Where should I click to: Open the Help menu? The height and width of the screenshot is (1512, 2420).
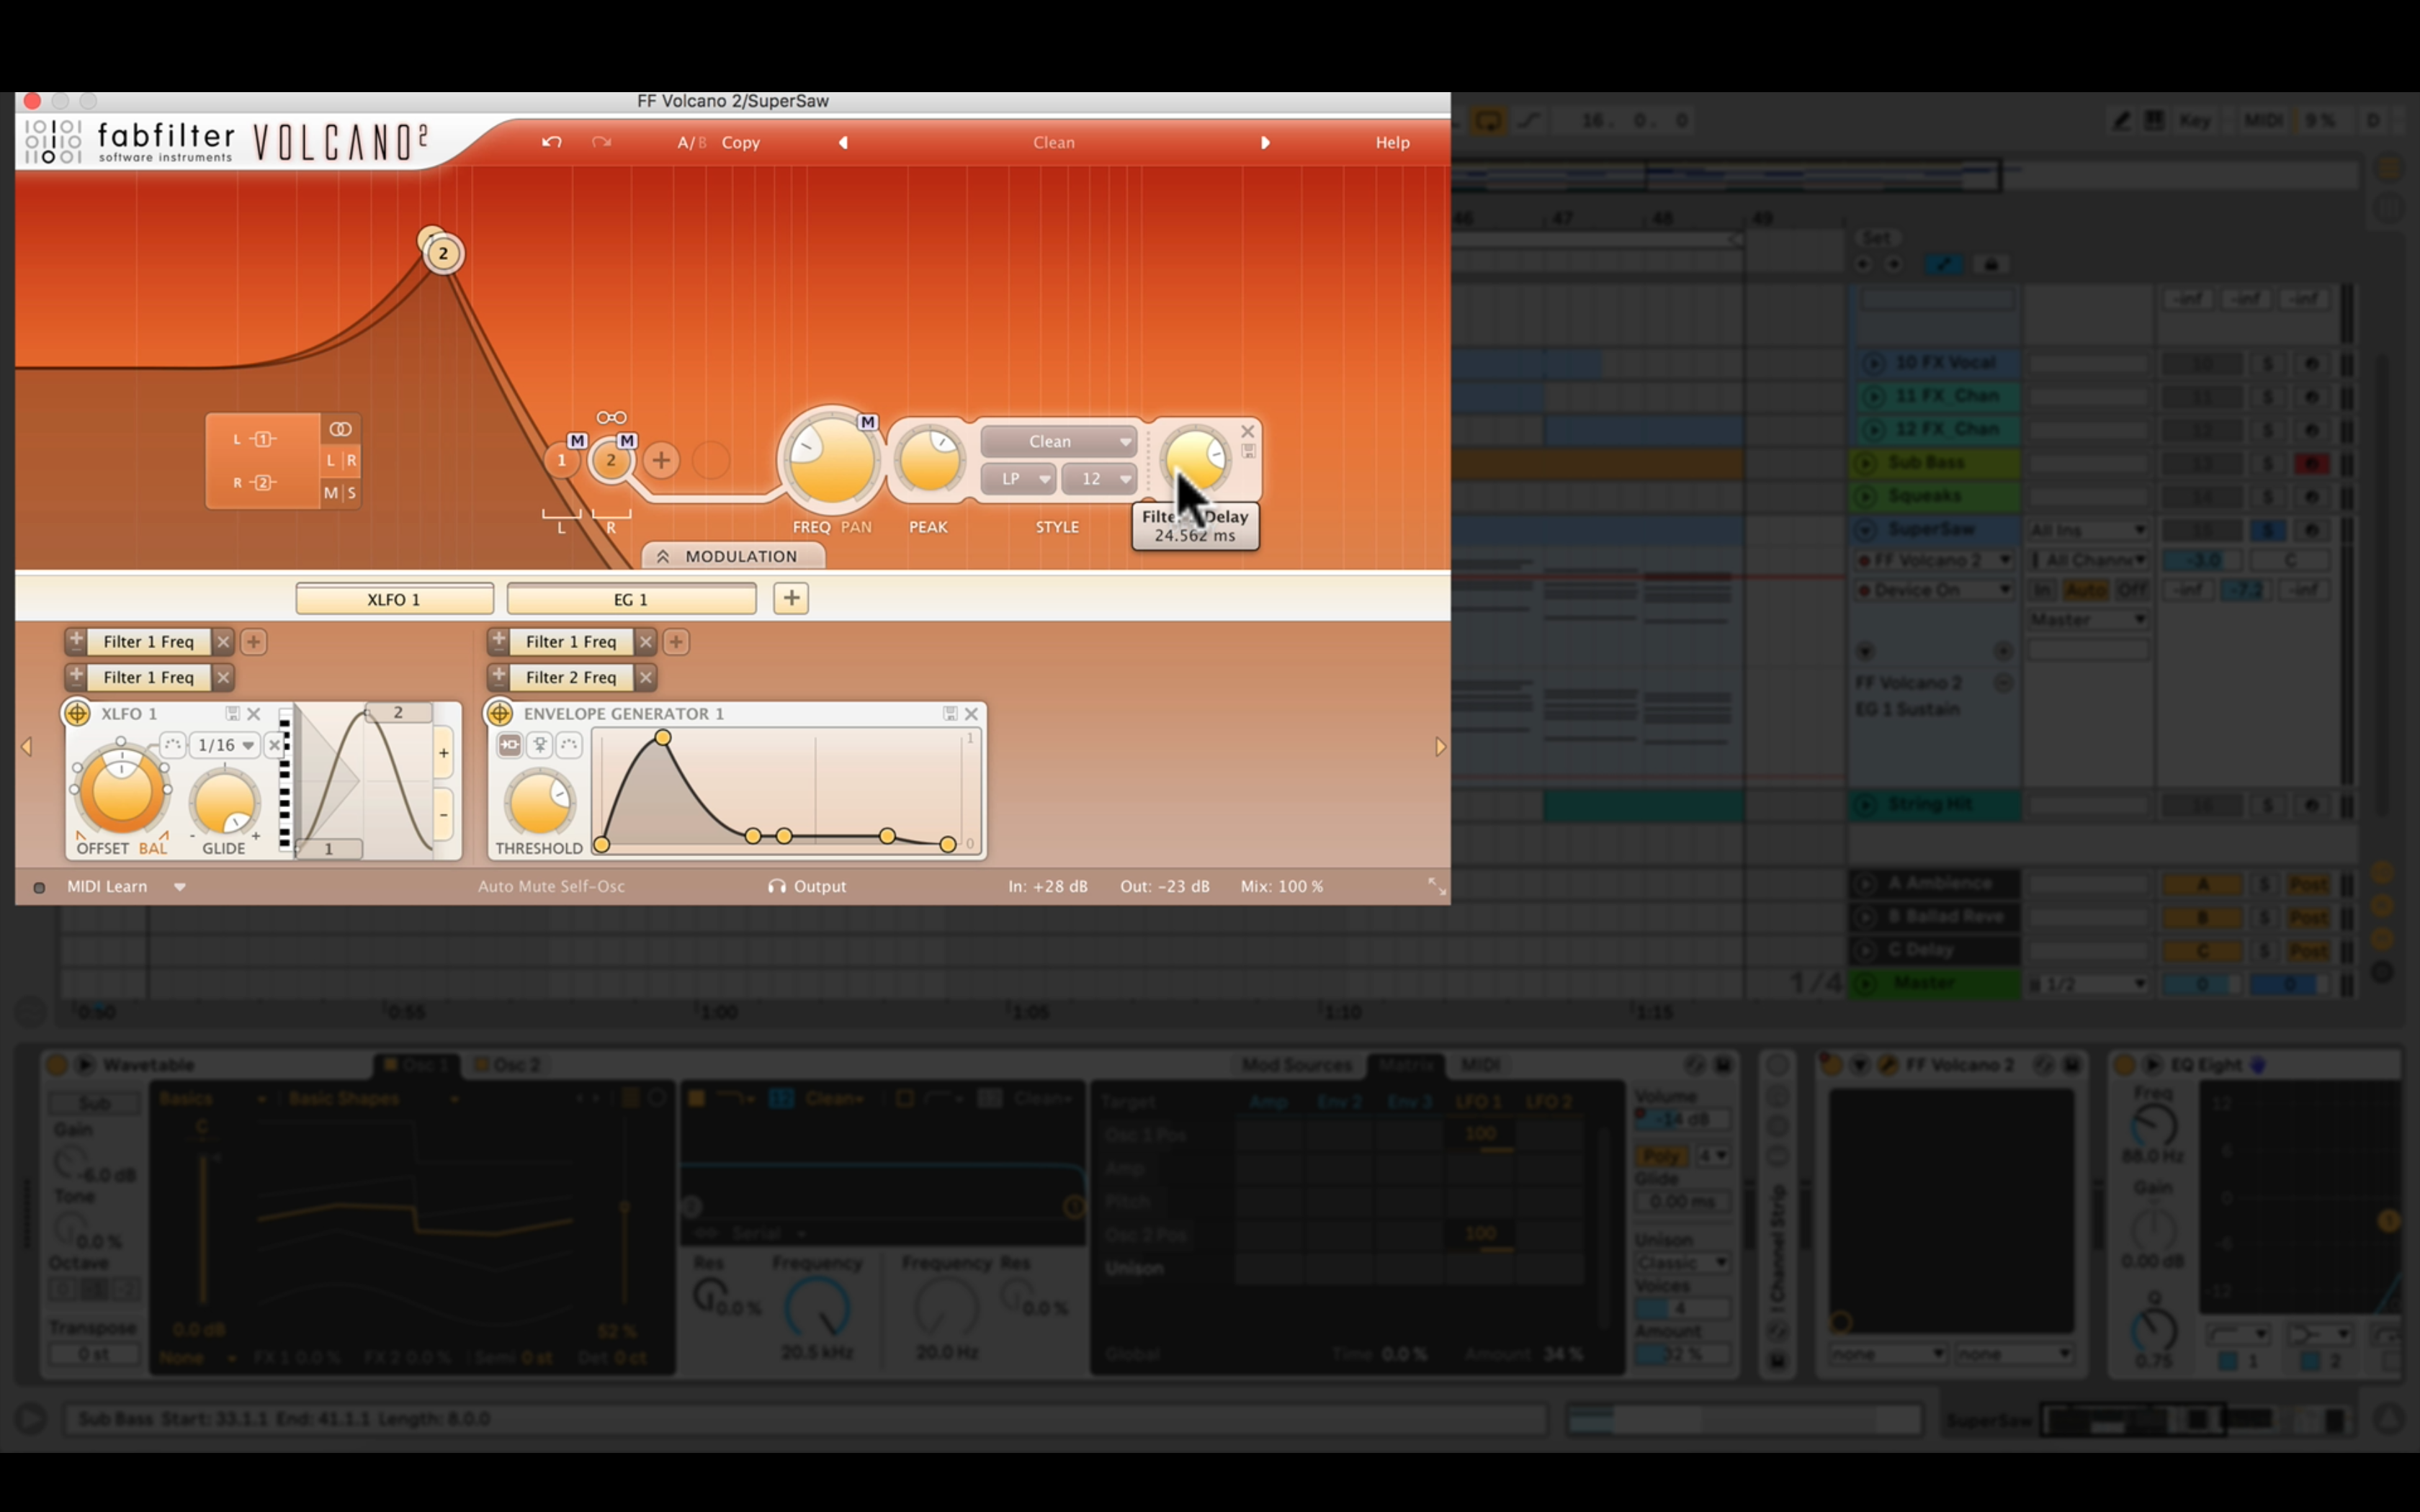pyautogui.click(x=1392, y=143)
